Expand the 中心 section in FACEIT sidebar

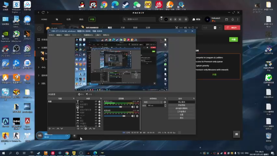[39, 67]
